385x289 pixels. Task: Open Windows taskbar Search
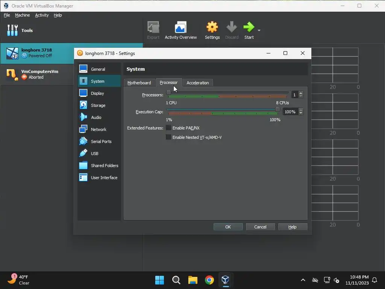(x=176, y=280)
